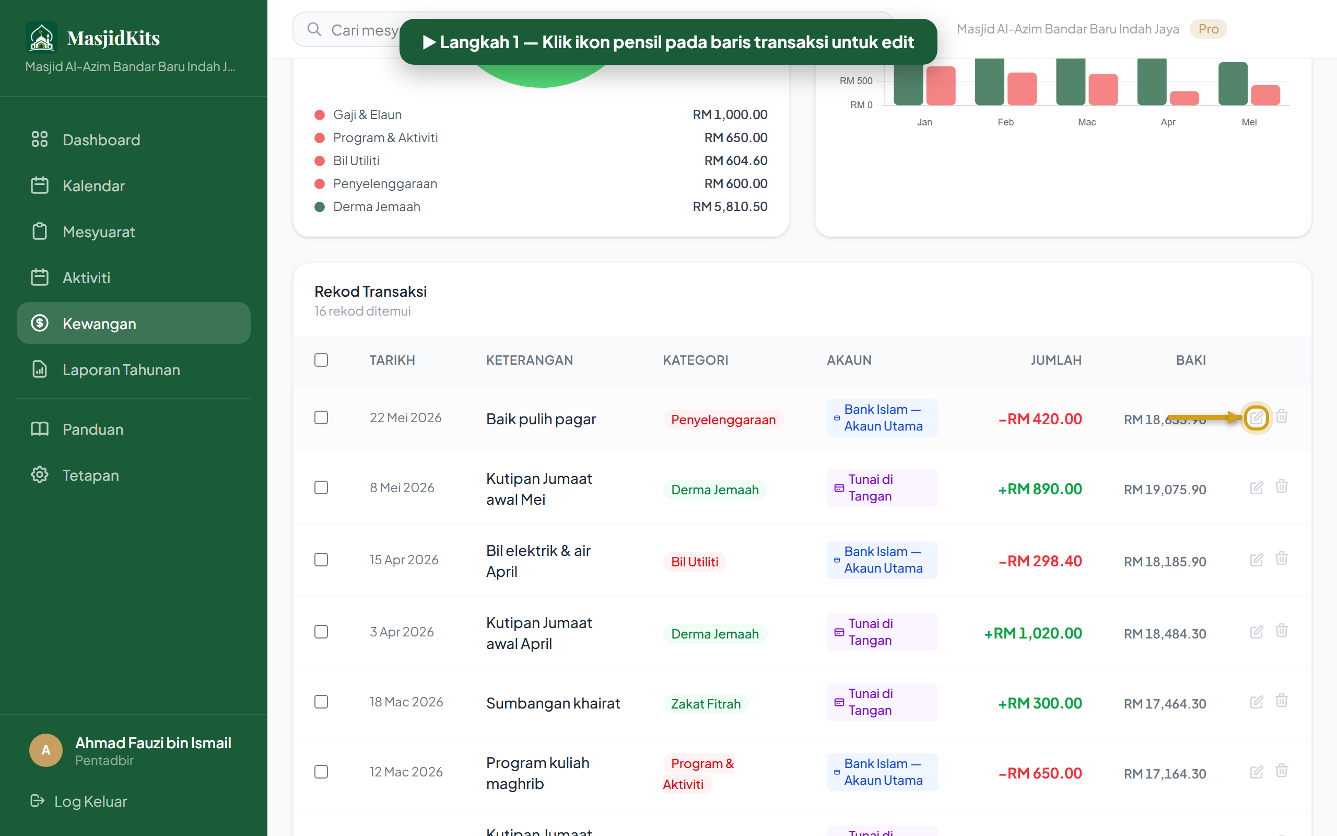Check the 18 Mac 2026 Sumbangan khairat row
Image resolution: width=1337 pixels, height=836 pixels.
[x=321, y=702]
